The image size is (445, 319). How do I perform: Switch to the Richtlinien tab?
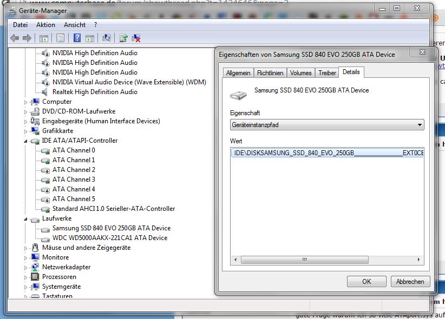pos(270,73)
